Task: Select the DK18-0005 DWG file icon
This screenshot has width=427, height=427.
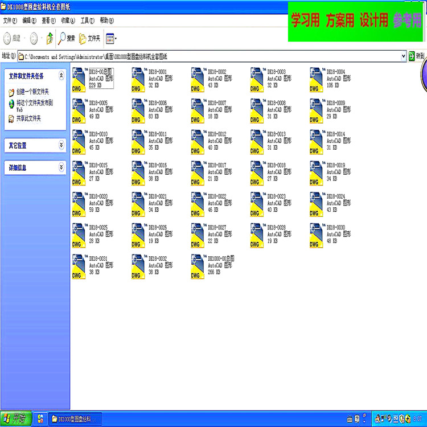Action: [x=79, y=111]
